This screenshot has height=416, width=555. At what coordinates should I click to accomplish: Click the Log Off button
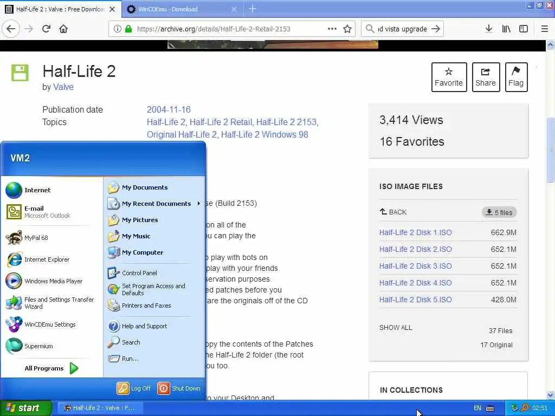[134, 388]
